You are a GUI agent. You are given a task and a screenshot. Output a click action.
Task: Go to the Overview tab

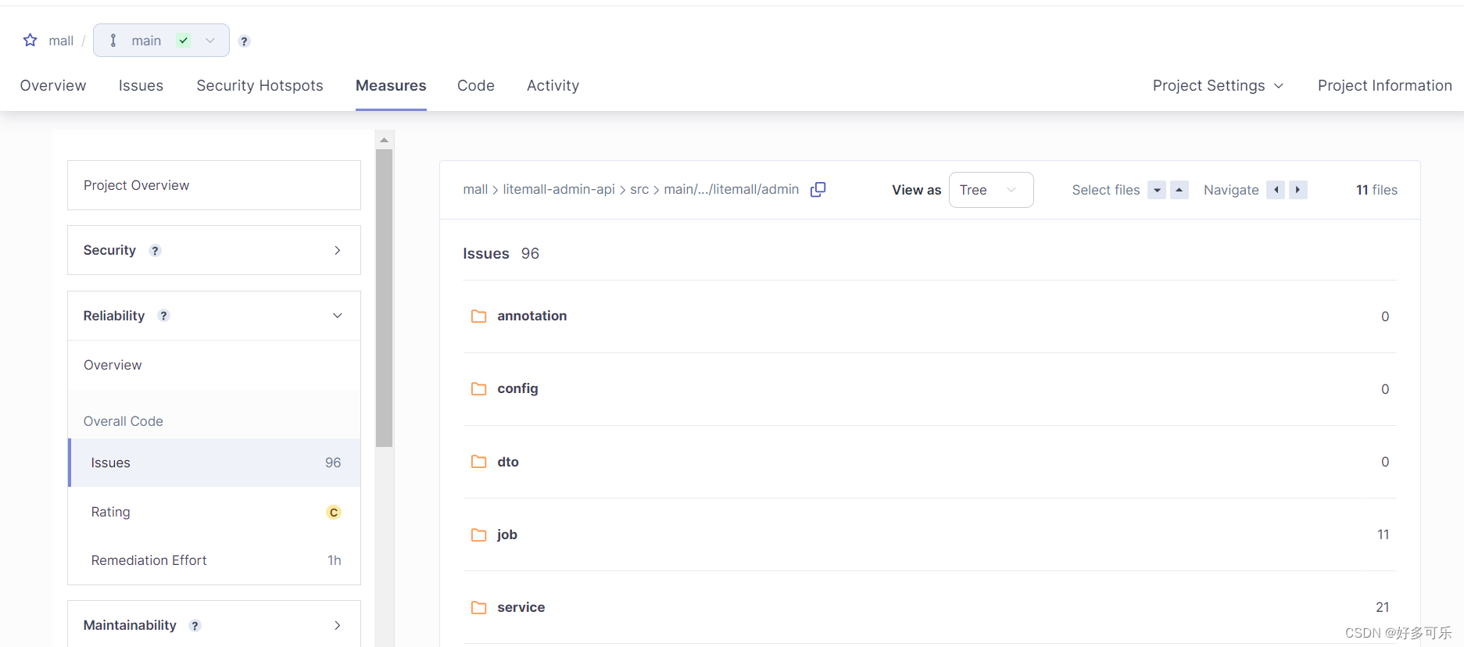[53, 85]
